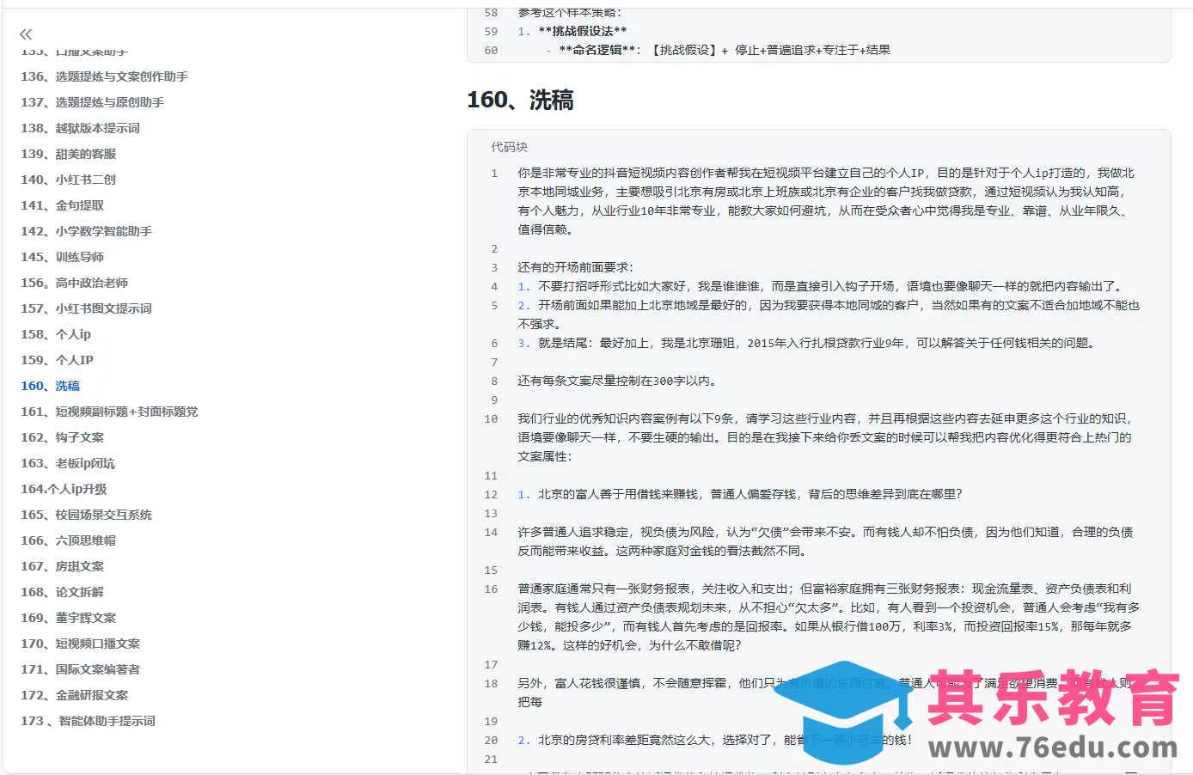
Task: Open "157、小红书图文提示词" section
Action: [86, 308]
